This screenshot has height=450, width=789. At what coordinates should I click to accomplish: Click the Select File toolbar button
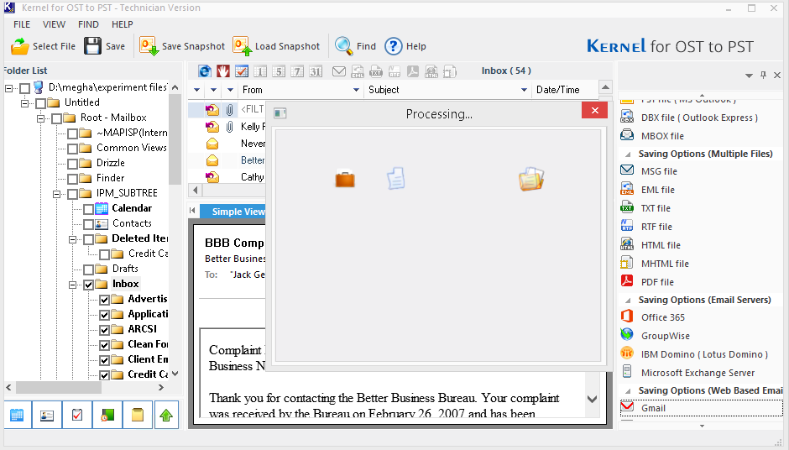coord(44,46)
